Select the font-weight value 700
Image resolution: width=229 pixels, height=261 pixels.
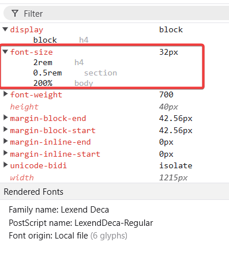pyautogui.click(x=166, y=94)
